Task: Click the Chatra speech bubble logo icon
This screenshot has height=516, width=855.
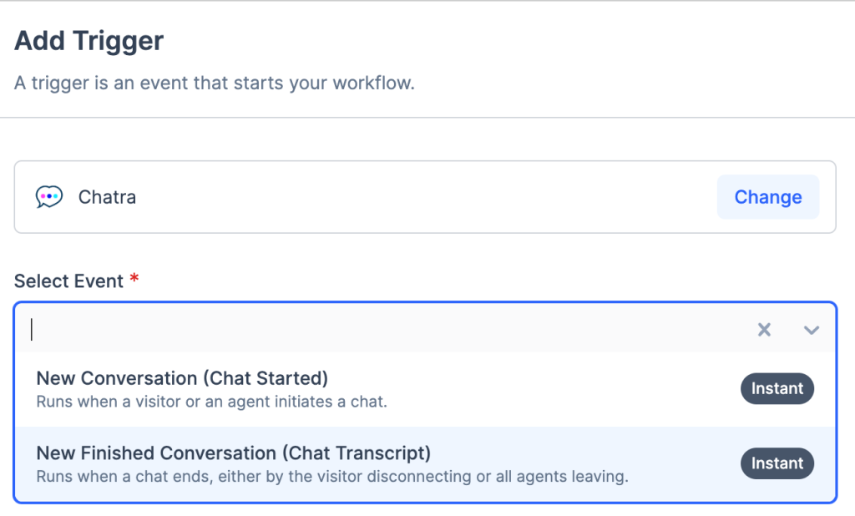Action: 49,197
